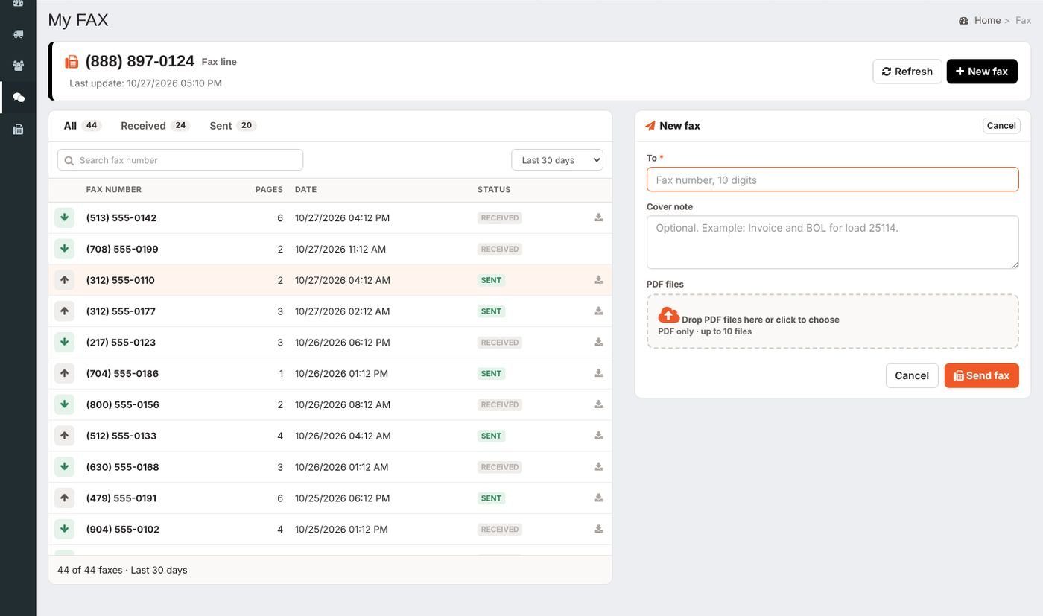
Task: Open the truck icon in the sidebar
Action: 18,34
